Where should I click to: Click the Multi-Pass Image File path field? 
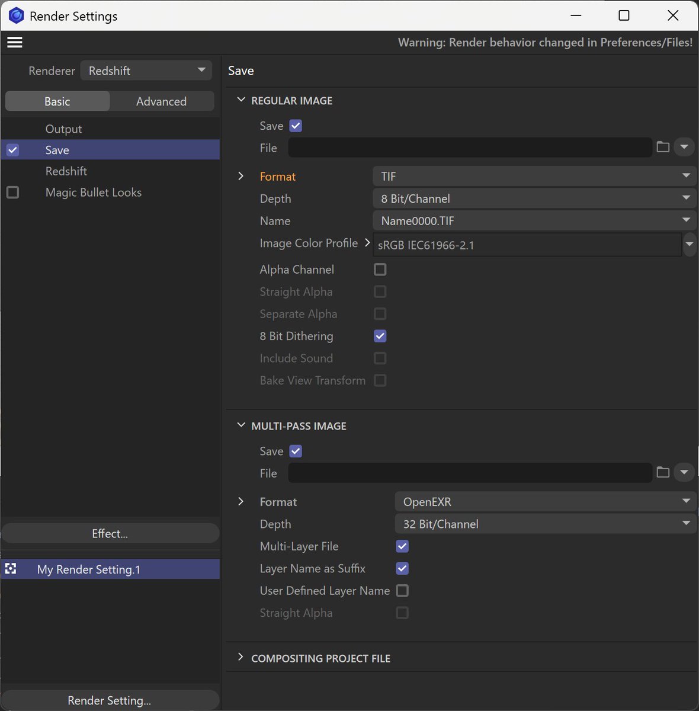click(470, 473)
